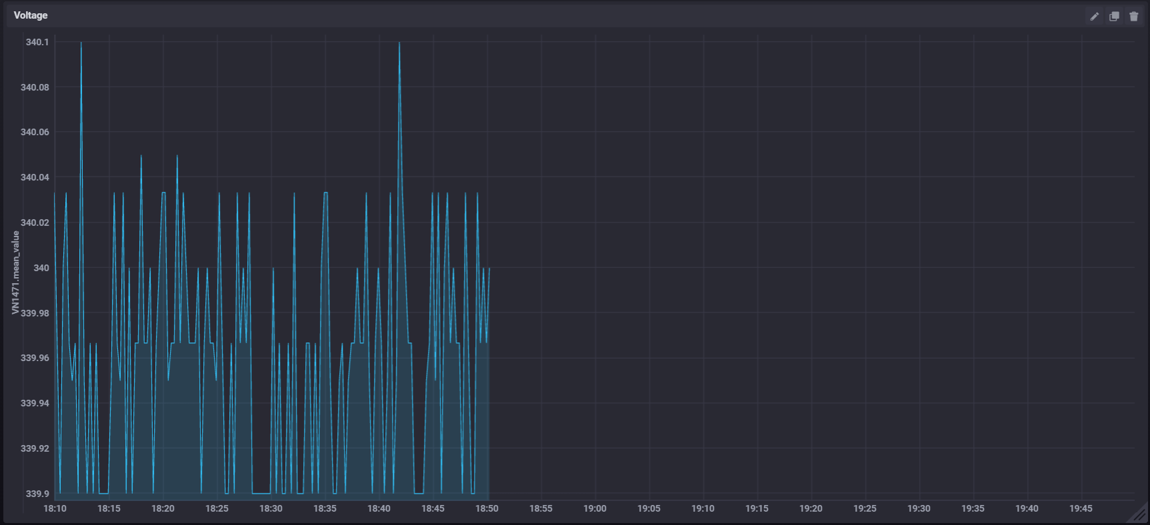Click the "18:45" time label
The image size is (1150, 525).
click(x=433, y=508)
